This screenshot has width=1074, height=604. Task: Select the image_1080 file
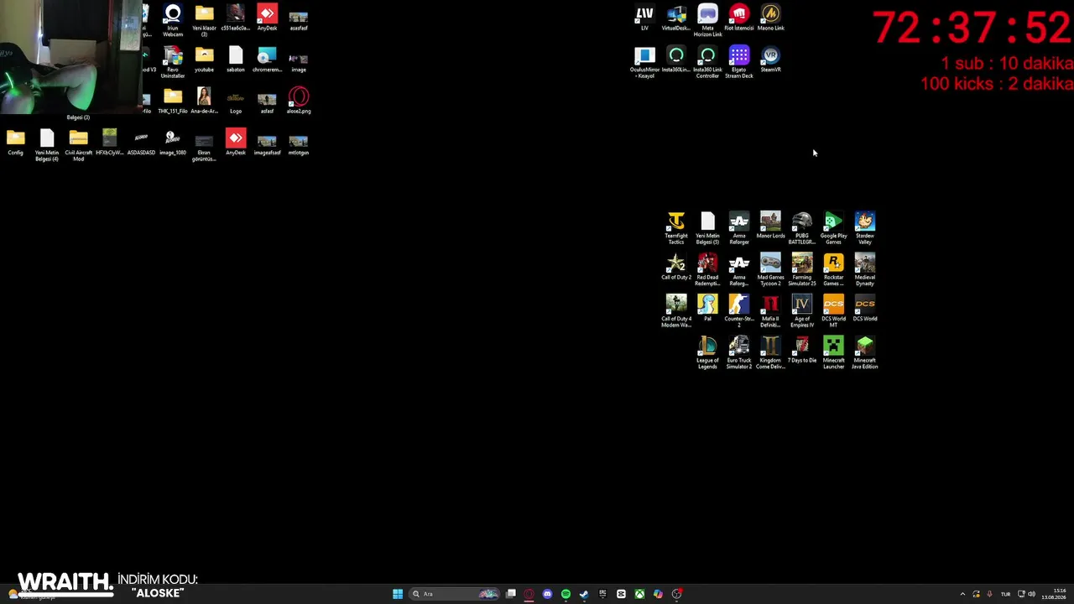coord(173,143)
